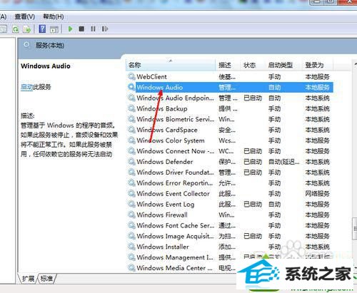Viewport: 357px width, 293px height.
Task: Click 自动(延迟... startup type of Windows Defender
Action: click(x=283, y=162)
